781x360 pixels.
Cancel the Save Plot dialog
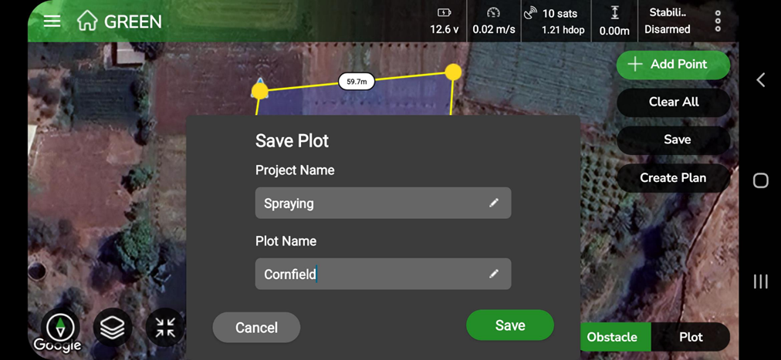click(256, 328)
